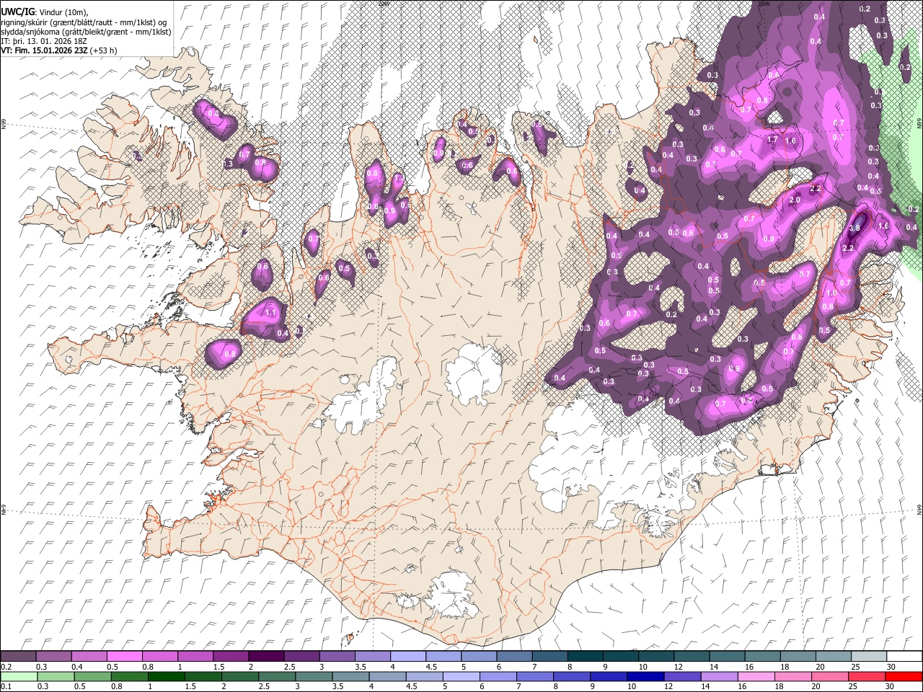Pick the snow legend swatch starting at 6
This screenshot has width=923, height=692.
click(x=514, y=657)
